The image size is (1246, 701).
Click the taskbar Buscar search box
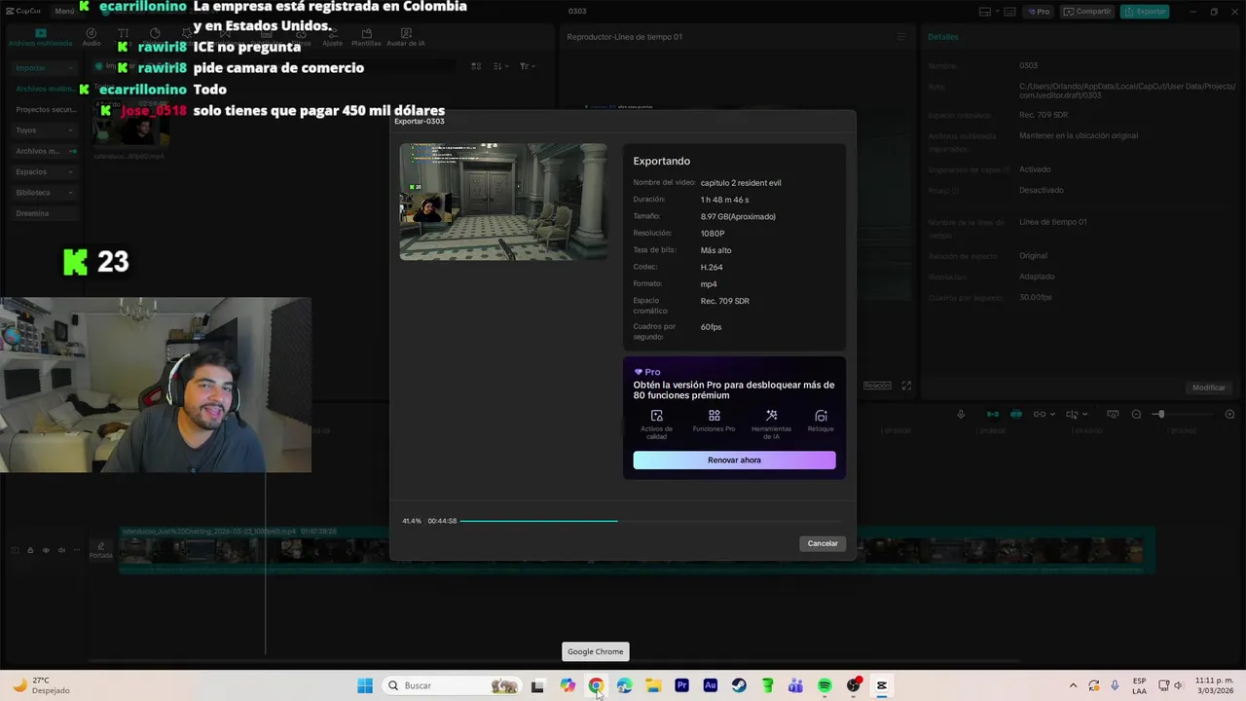click(x=452, y=685)
